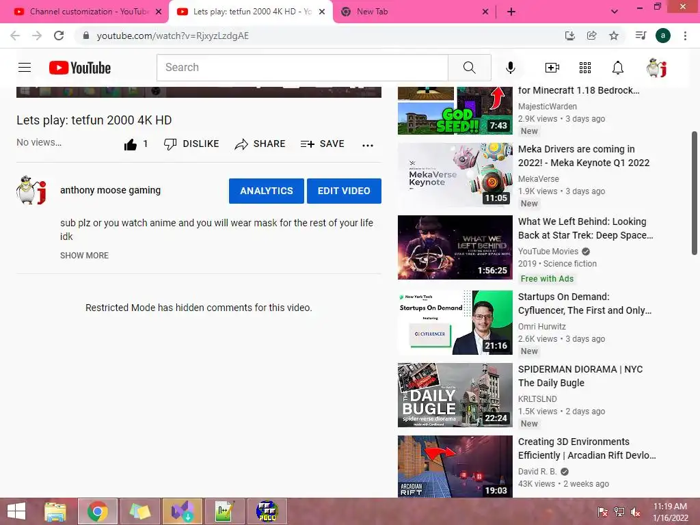Open the taskbar clock showing 11:19 AM

pyautogui.click(x=670, y=512)
